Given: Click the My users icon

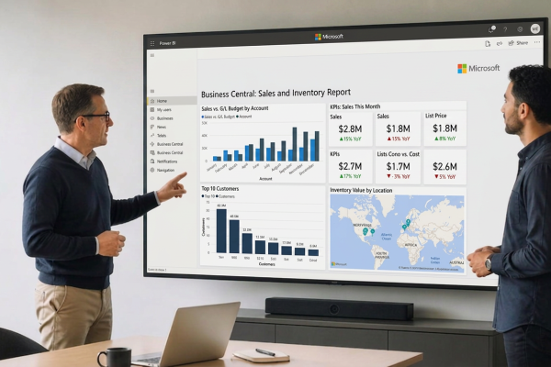Looking at the screenshot, I should (152, 109).
